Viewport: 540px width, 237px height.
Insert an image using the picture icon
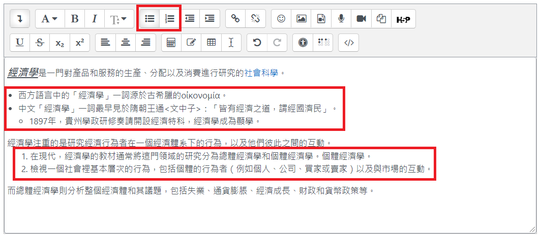tap(302, 19)
